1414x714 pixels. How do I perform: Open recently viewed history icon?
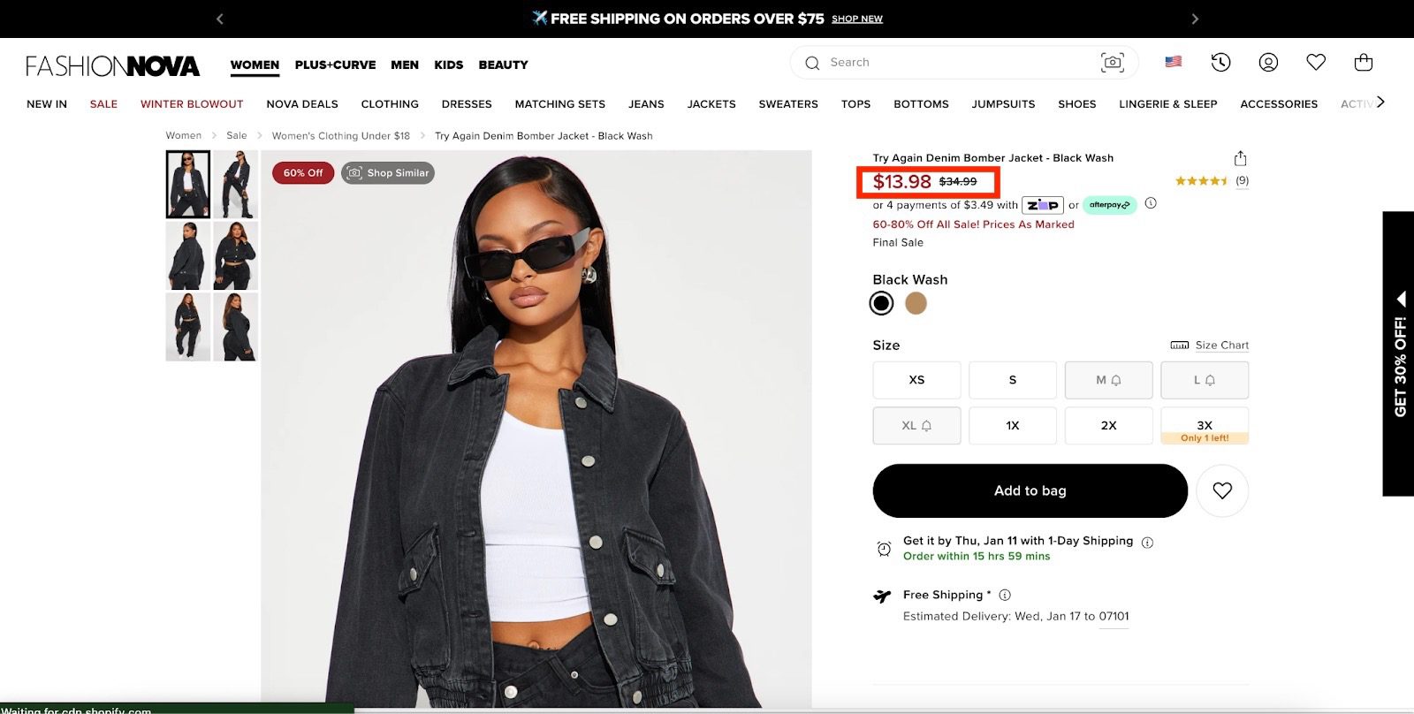[x=1220, y=62]
